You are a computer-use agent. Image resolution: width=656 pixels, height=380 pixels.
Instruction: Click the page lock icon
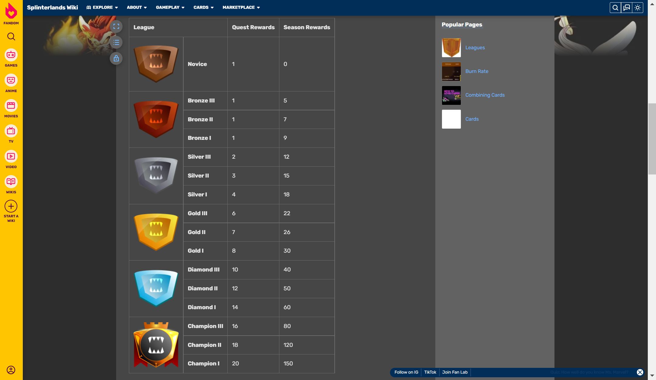116,58
